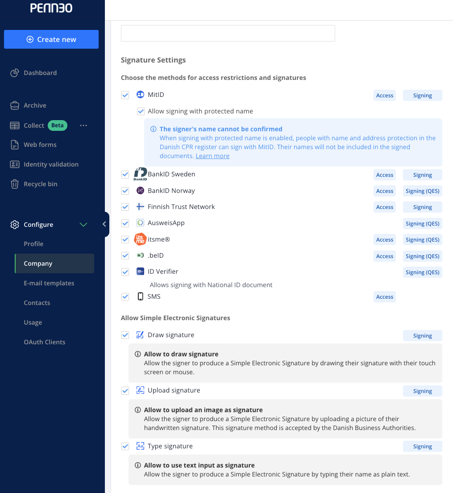This screenshot has height=493, width=453.
Task: Select the Company settings item
Action: [54, 263]
